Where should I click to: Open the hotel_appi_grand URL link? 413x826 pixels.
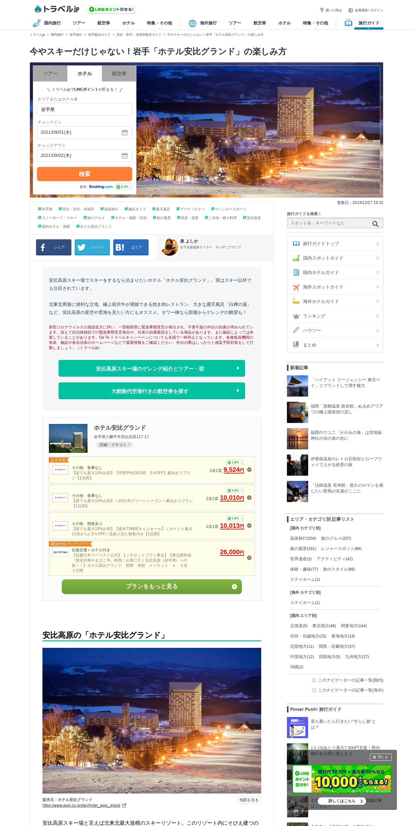pos(81,805)
